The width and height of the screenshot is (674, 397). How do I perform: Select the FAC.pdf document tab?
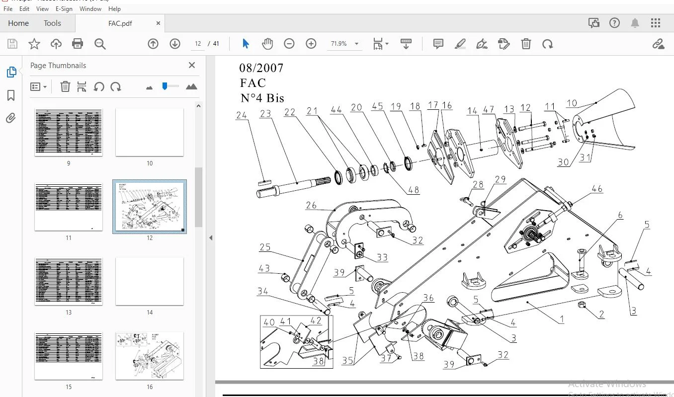click(x=120, y=23)
